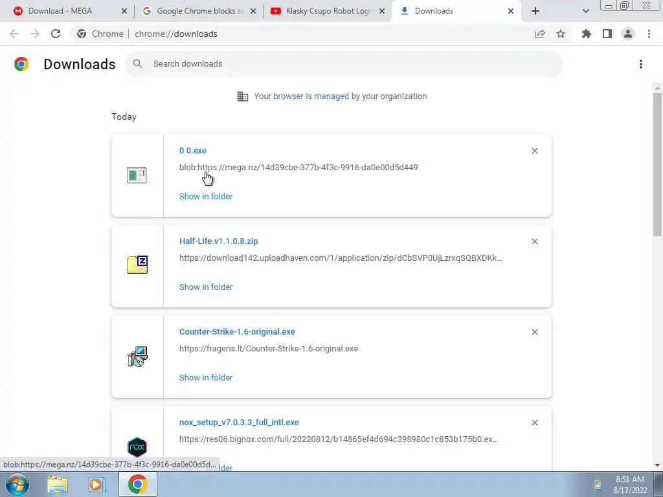Viewport: 663px width, 497px height.
Task: Show Half-Life zip in folder
Action: 206,287
